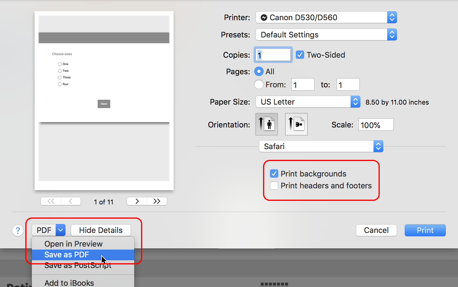
Task: Click the Hide Details button
Action: 101,230
